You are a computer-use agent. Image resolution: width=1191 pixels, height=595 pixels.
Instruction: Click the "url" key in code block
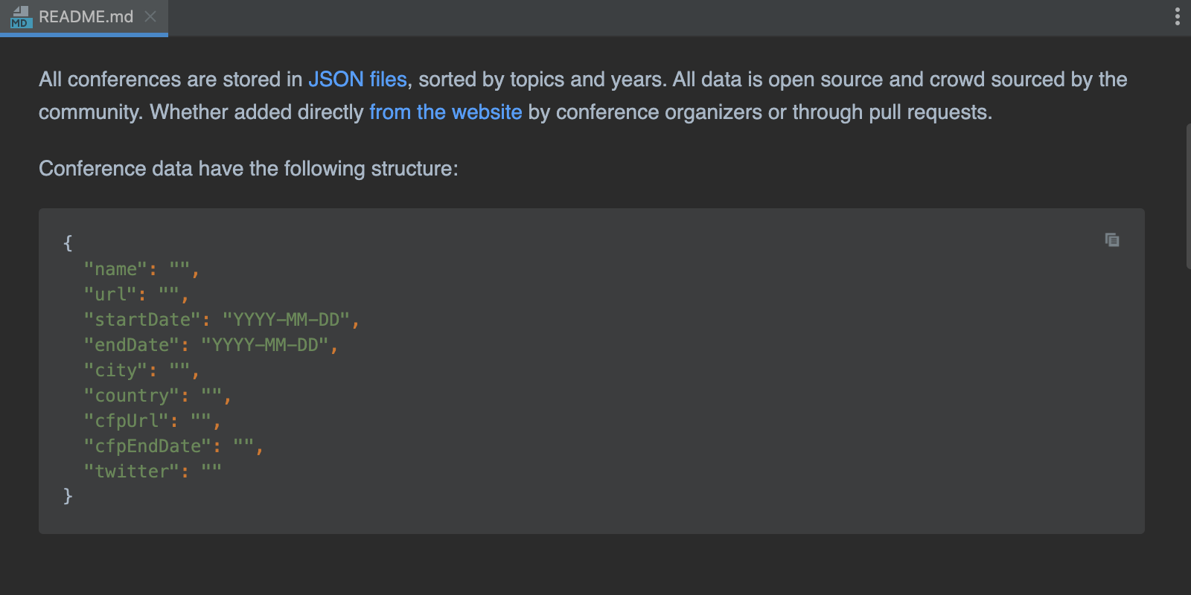pos(110,295)
